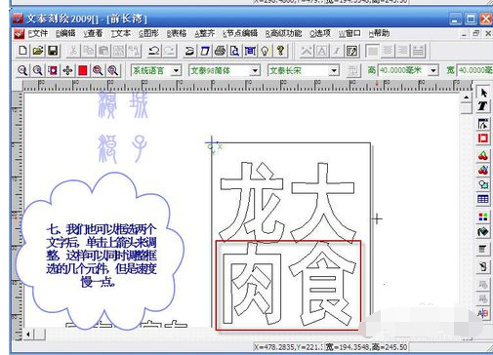Click the red cherries icon in sidebar
This screenshot has height=355, width=493.
click(483, 155)
